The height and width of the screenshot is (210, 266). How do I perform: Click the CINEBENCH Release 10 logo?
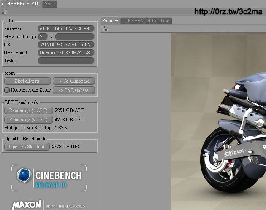coord(49,178)
